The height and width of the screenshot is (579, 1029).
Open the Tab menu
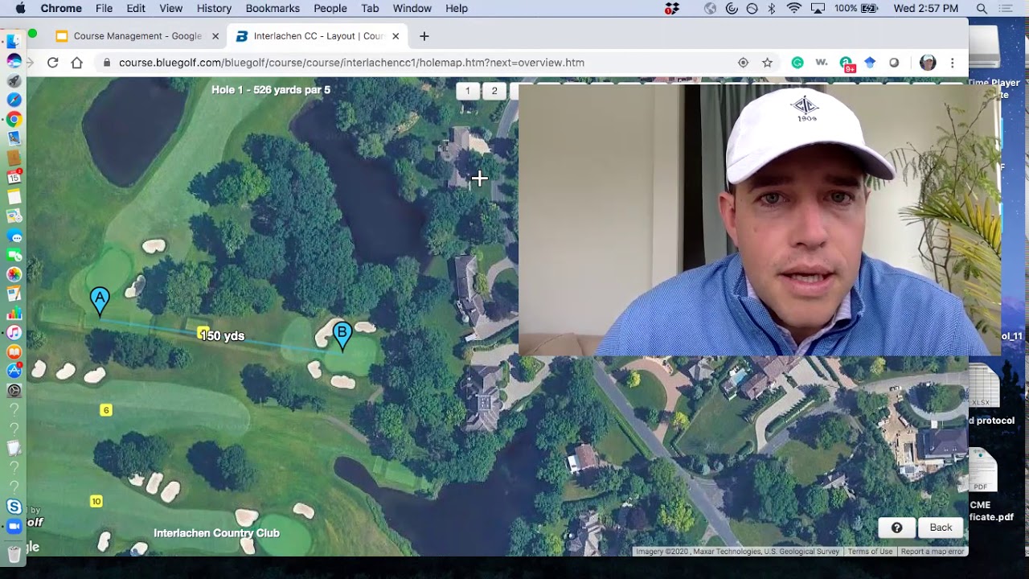[370, 8]
